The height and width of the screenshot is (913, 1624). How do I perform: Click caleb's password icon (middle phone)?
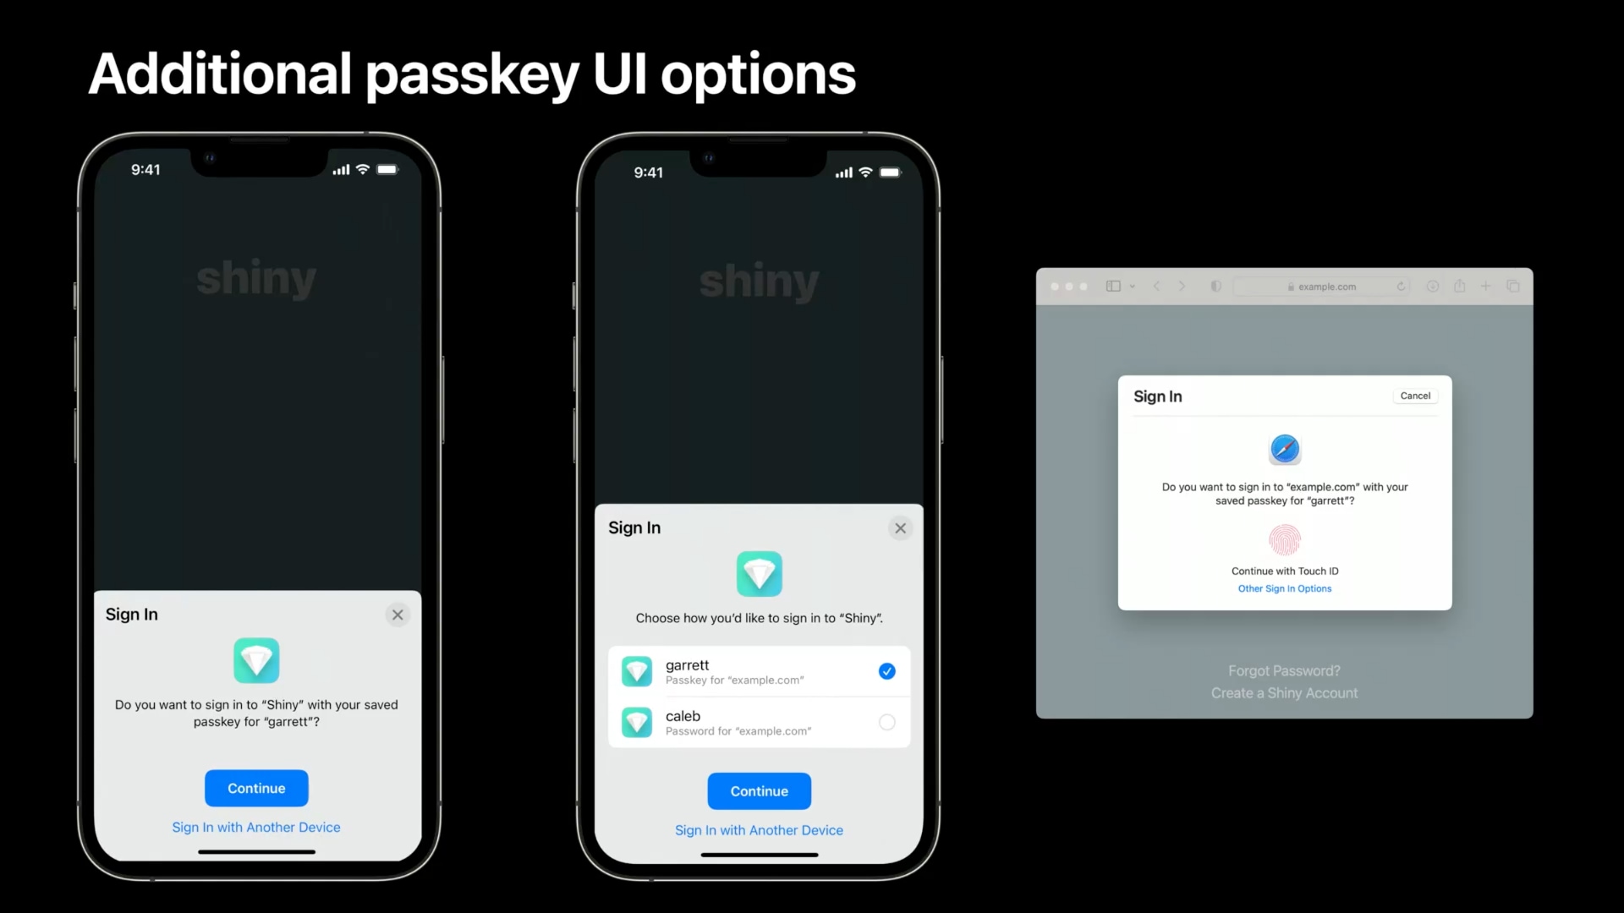point(634,721)
